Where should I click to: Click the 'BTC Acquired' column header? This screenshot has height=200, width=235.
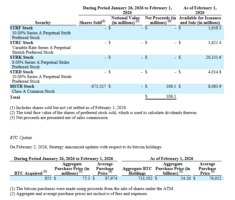tap(31, 173)
